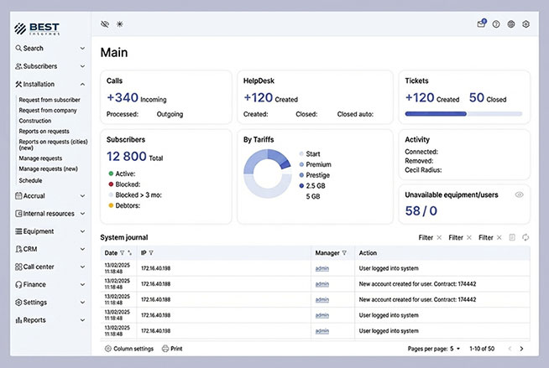549x368 pixels.
Task: Open the Pages per page dropdown
Action: (x=456, y=348)
